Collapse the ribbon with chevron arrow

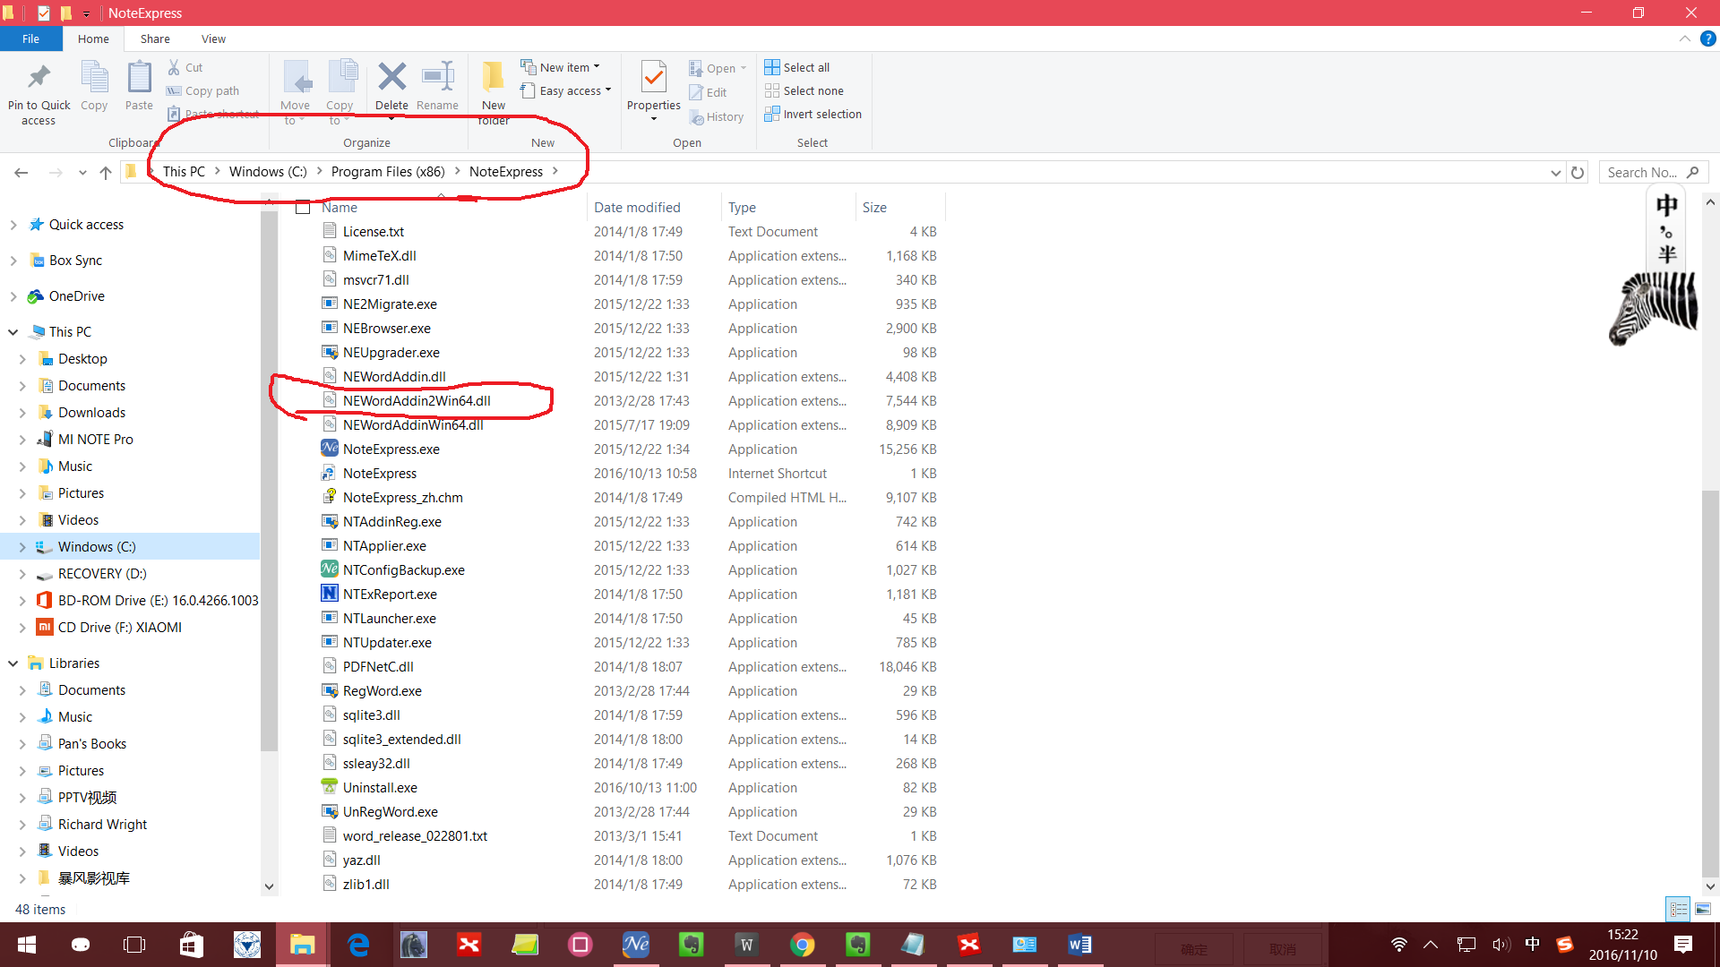point(1685,39)
